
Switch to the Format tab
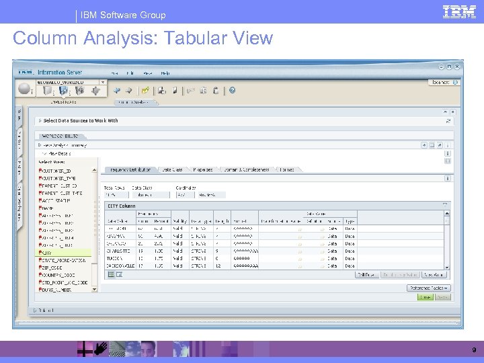pyautogui.click(x=287, y=169)
